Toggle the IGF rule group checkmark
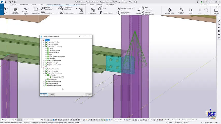 pos(44,67)
